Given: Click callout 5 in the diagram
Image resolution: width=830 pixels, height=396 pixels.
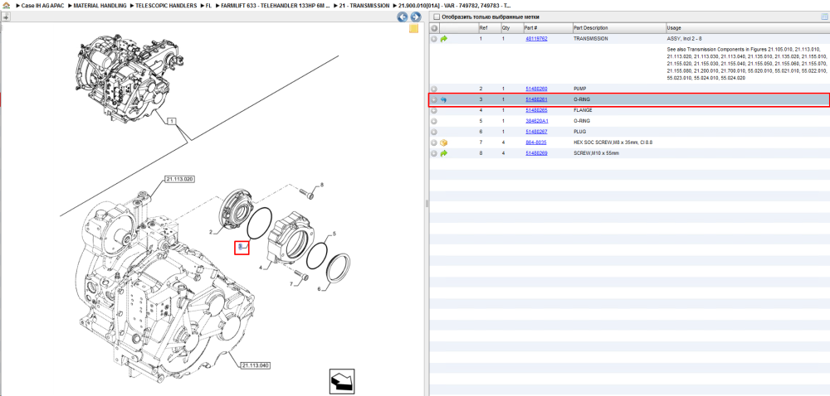Looking at the screenshot, I should pyautogui.click(x=334, y=234).
